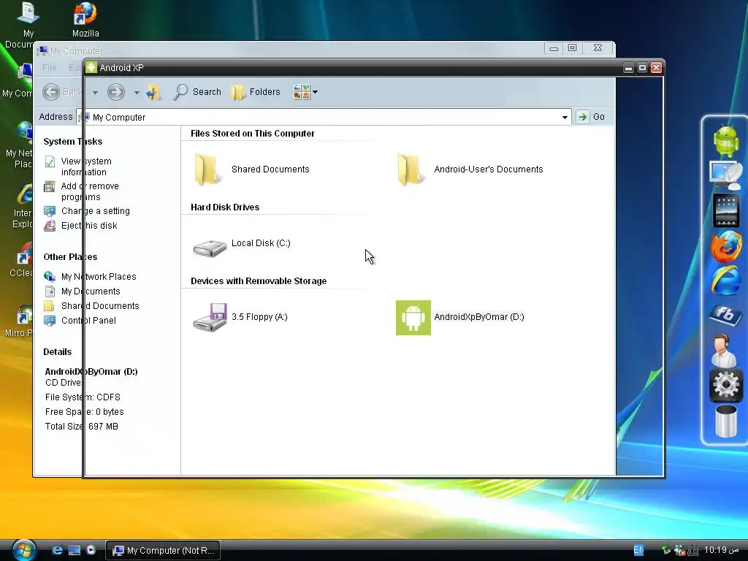Screen dimensions: 748x561
Task: Open the Views dropdown button
Action: pyautogui.click(x=305, y=91)
